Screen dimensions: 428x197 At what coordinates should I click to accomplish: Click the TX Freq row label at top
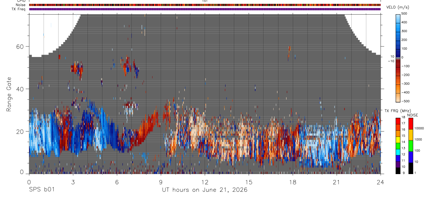tap(19, 9)
